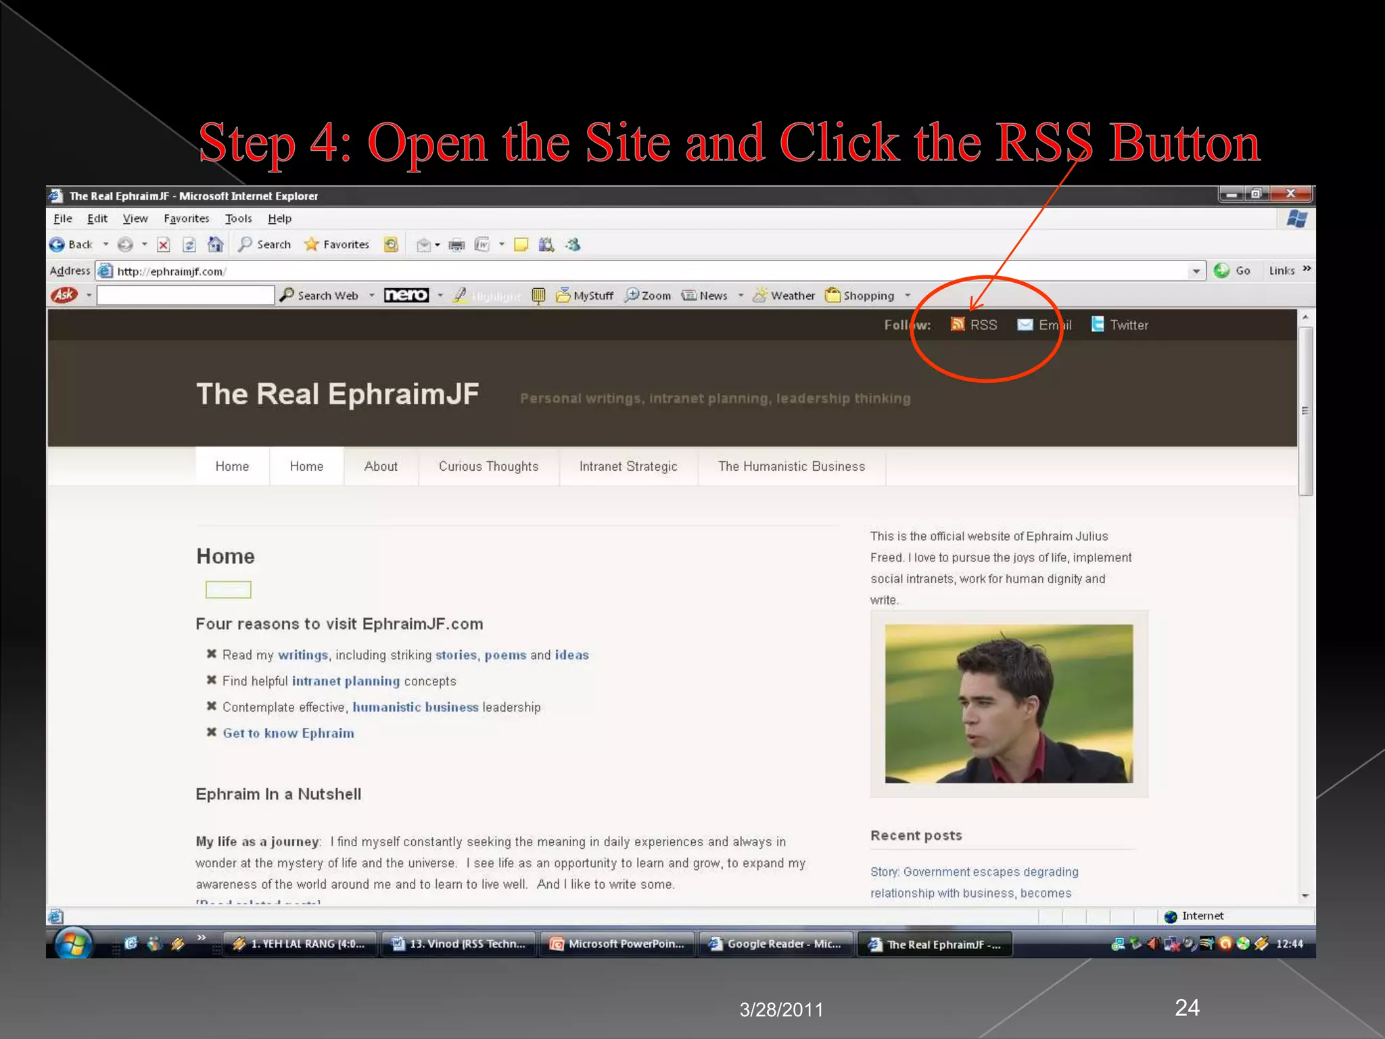
Task: Open Weather in Ask toolbar
Action: (784, 296)
